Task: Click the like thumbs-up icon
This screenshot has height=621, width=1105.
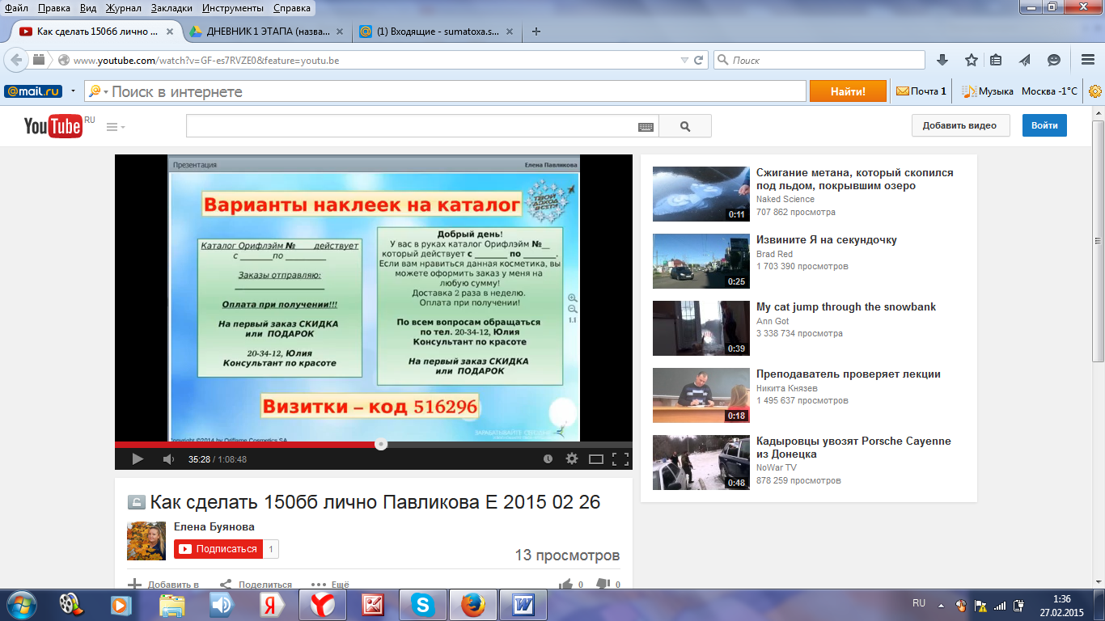Action: tap(565, 585)
